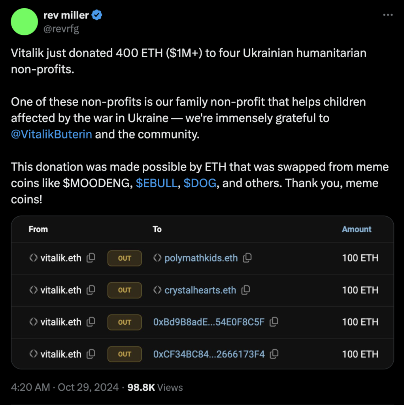The width and height of the screenshot is (404, 405).
Task: Click the Amount column header
Action: pyautogui.click(x=357, y=229)
